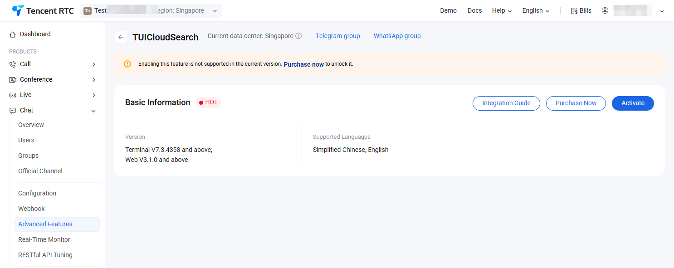Click the Purchase Now outlined button

576,103
